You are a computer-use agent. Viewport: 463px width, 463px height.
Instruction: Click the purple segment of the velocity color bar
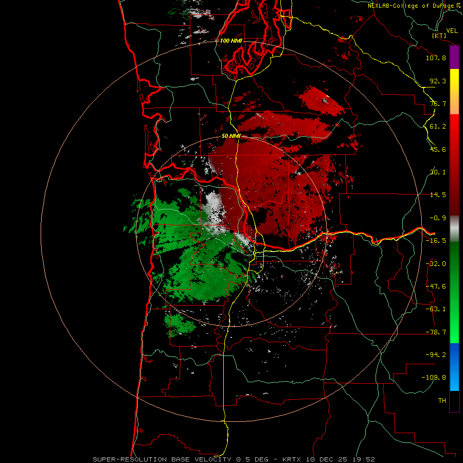[454, 58]
